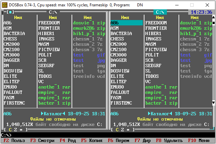Select FIRSTENC folder in left panel
This screenshot has width=216, height=144.
pyautogui.click(x=14, y=103)
